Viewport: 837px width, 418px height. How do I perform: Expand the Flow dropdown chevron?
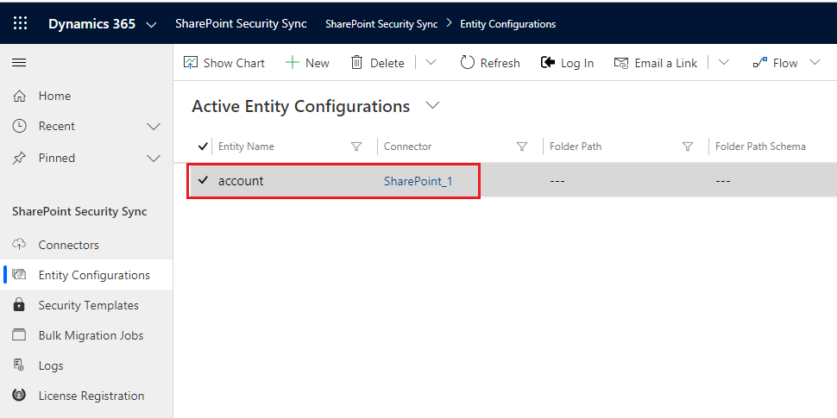point(815,62)
